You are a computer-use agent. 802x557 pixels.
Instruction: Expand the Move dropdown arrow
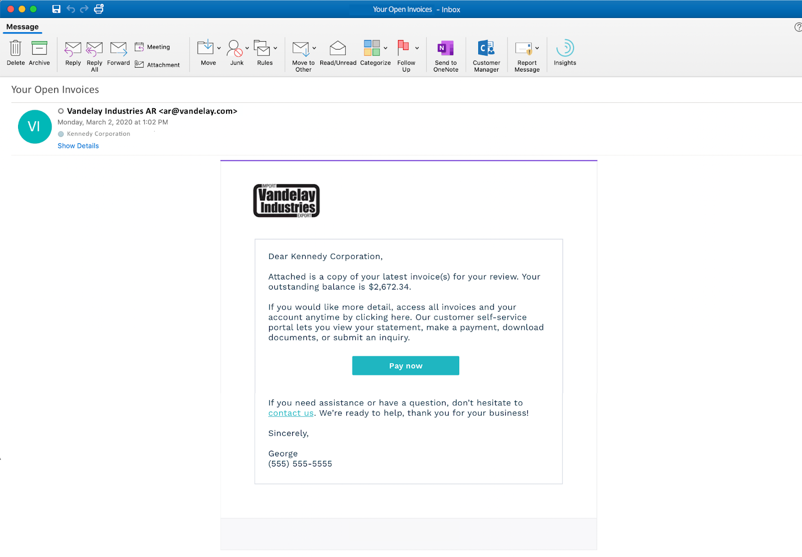pyautogui.click(x=219, y=48)
